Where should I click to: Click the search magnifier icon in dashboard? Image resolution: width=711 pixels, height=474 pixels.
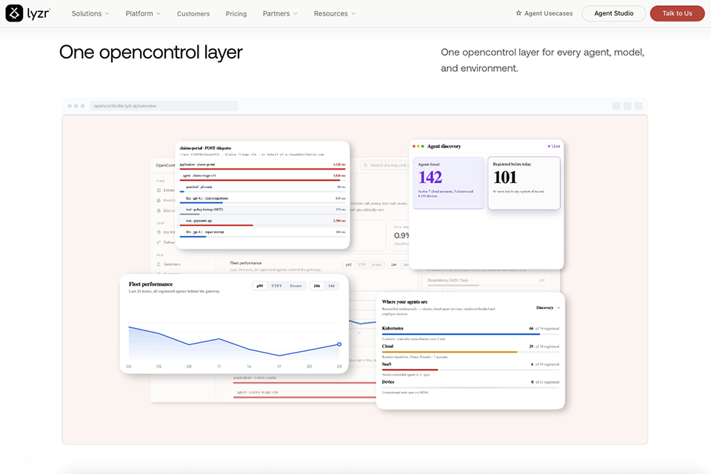pos(365,165)
